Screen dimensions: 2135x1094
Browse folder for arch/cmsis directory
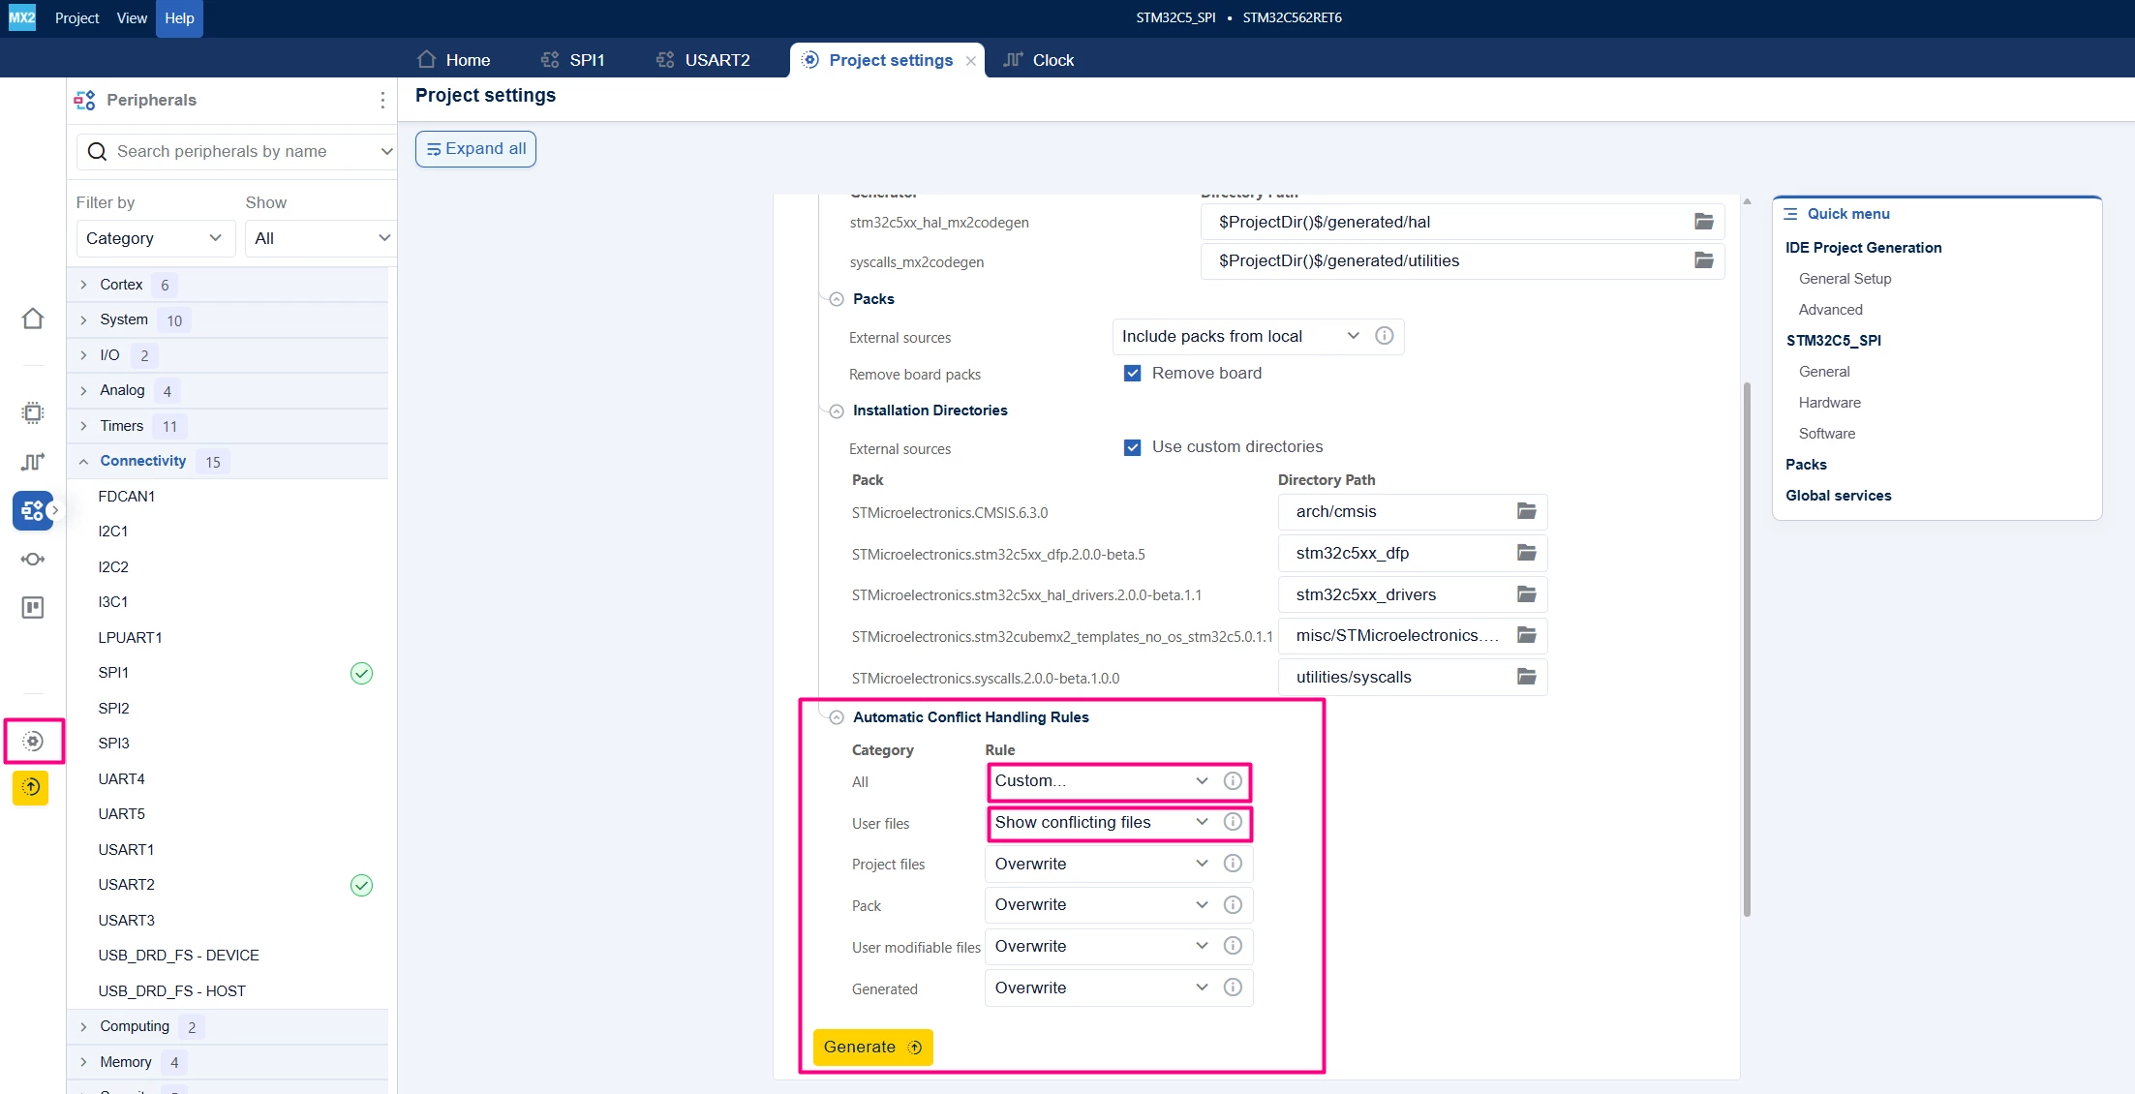tap(1527, 511)
